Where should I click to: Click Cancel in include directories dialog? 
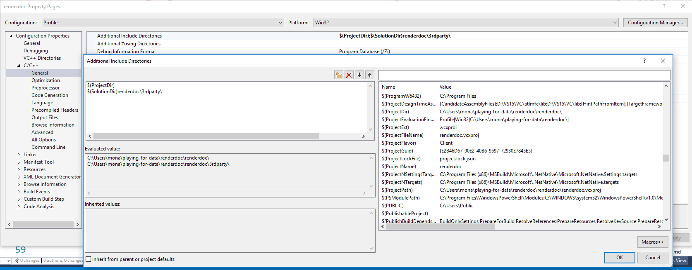[x=653, y=258]
